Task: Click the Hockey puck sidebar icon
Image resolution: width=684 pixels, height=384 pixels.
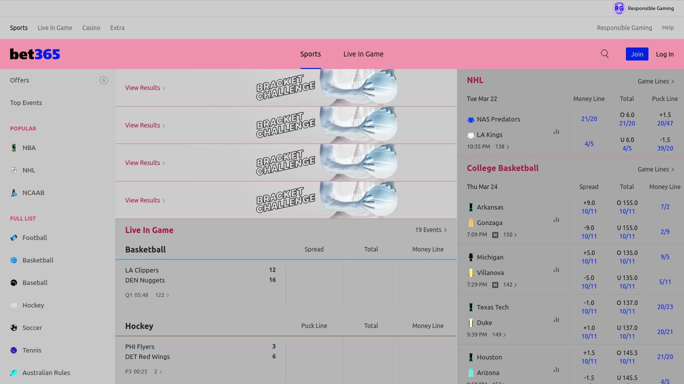Action: [14, 305]
